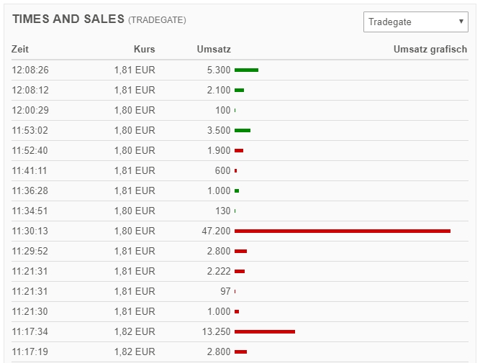Select the 12:08:26 trade row time
Image resolution: width=480 pixels, height=363 pixels.
(x=30, y=70)
